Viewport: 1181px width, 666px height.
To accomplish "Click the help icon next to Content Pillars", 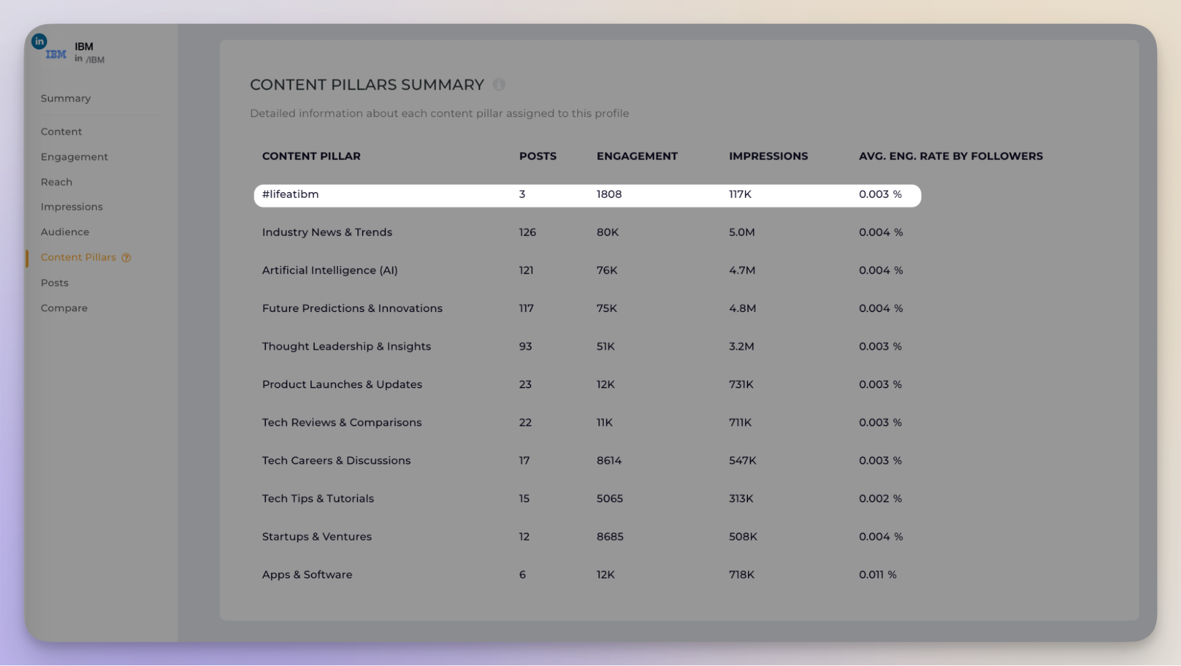I will 126,258.
